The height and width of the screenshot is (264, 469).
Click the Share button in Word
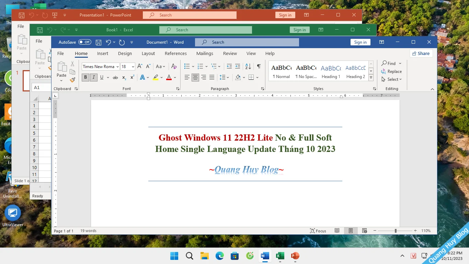coord(421,53)
